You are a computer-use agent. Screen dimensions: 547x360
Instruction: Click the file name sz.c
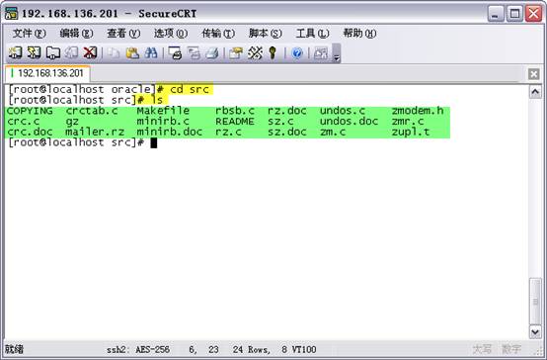280,122
